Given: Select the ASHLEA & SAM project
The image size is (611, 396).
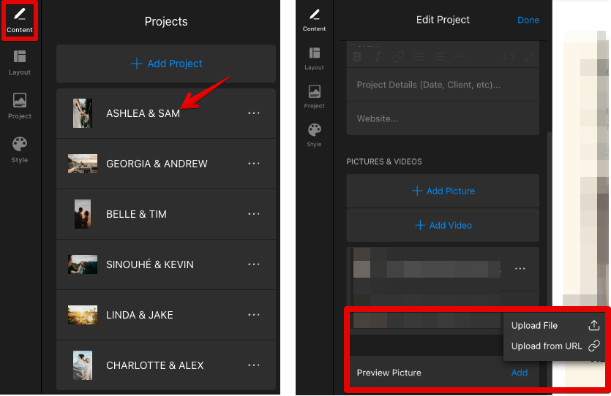Looking at the screenshot, I should click(166, 113).
